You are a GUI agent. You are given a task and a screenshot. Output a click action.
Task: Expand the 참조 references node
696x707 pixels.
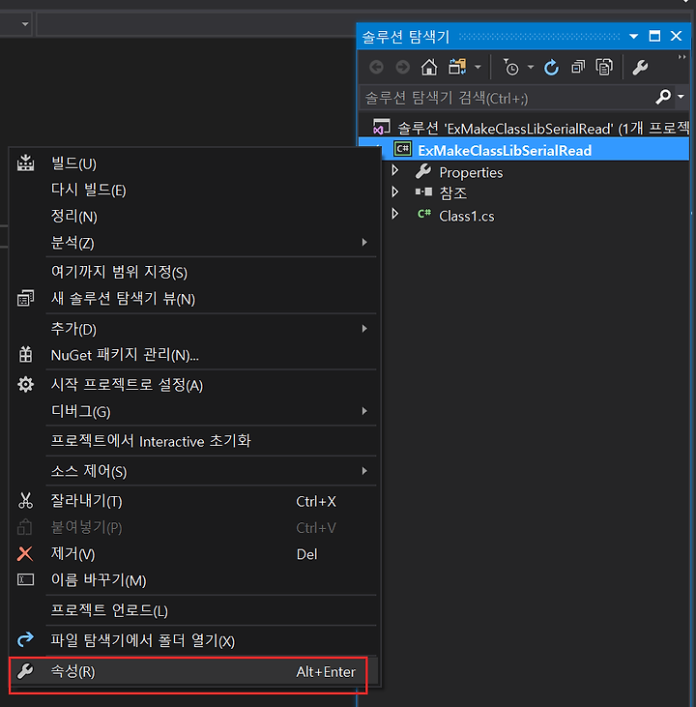click(394, 192)
